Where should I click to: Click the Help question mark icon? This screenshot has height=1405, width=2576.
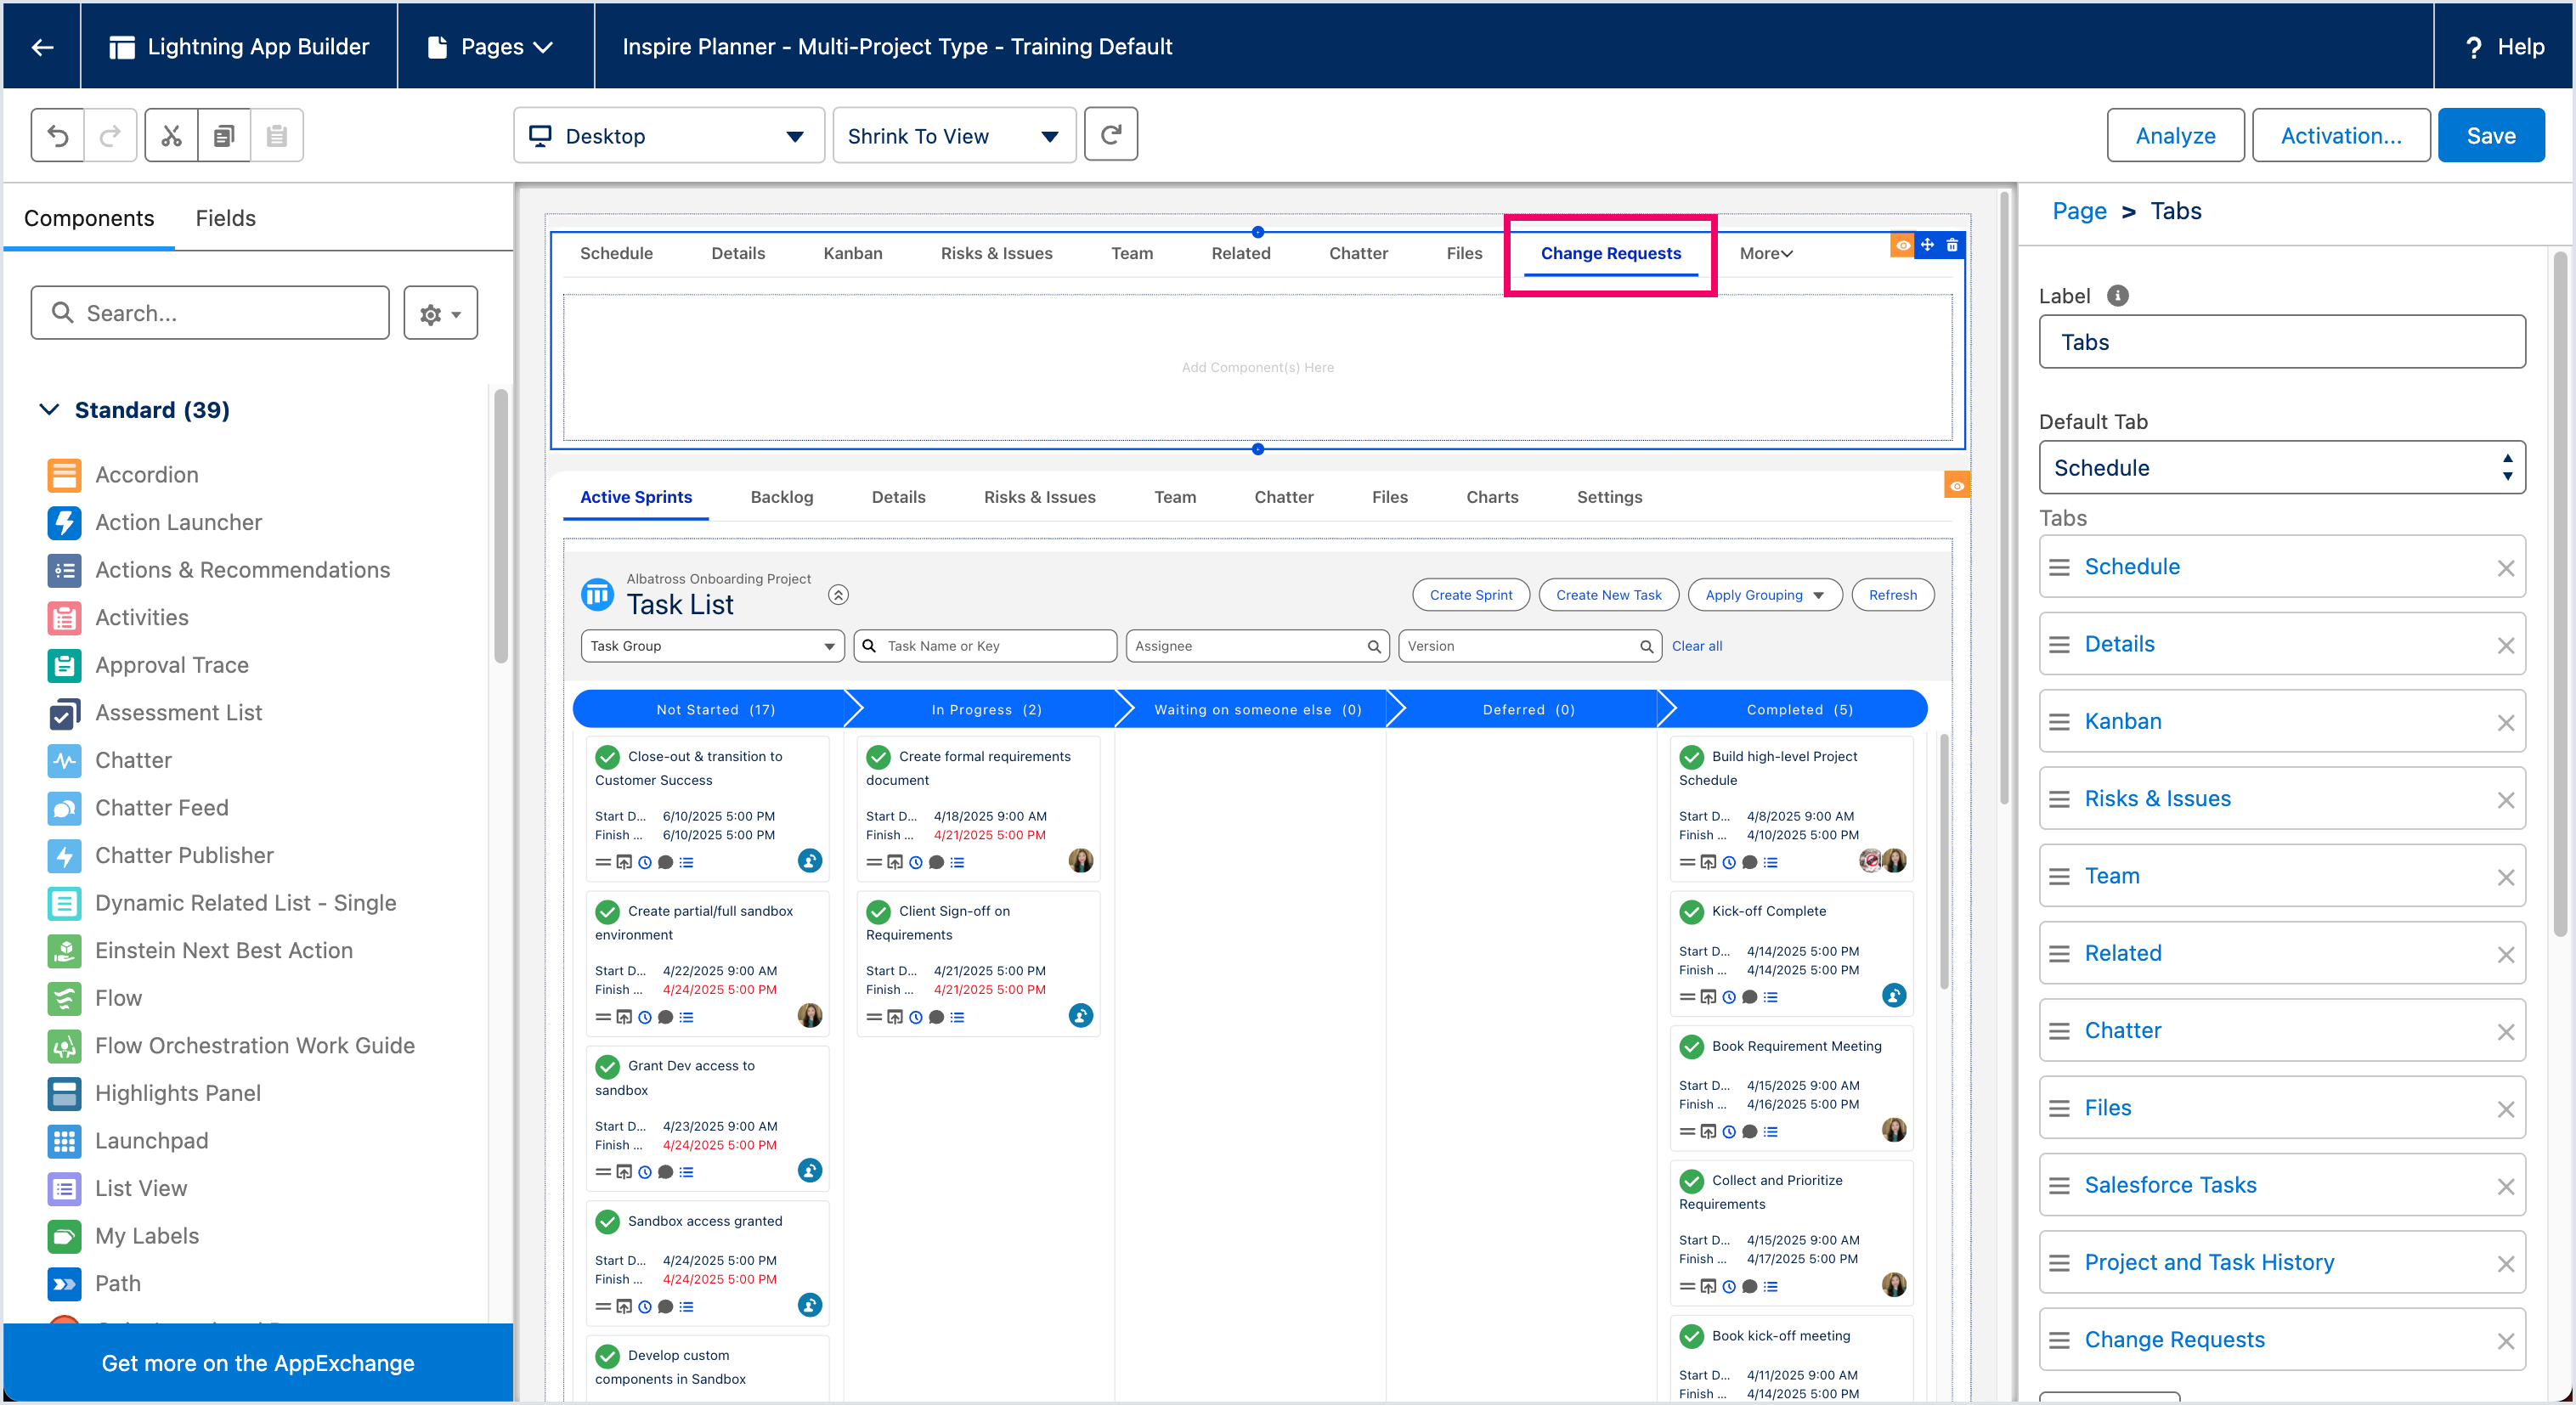pos(2473,48)
